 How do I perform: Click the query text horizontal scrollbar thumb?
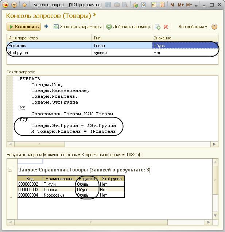click(x=39, y=144)
